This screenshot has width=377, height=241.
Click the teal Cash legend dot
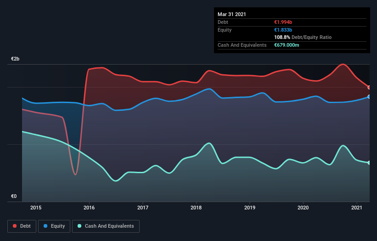[79, 226]
